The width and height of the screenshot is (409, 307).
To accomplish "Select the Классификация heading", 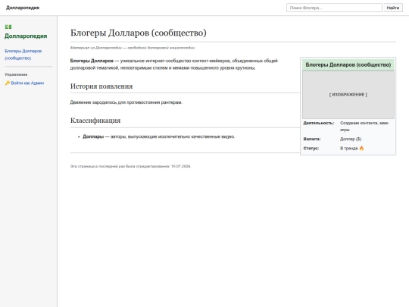I will coord(95,121).
